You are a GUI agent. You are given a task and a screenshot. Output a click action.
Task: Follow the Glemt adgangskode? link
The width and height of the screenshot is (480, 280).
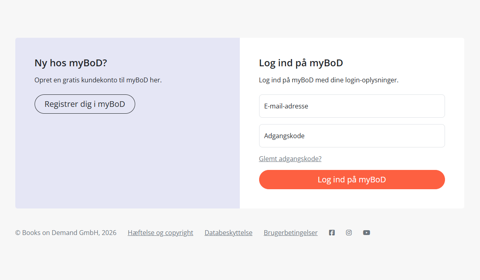click(290, 159)
